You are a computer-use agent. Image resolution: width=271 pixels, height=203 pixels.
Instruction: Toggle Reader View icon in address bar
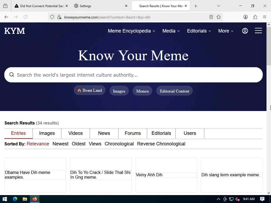tap(211, 17)
